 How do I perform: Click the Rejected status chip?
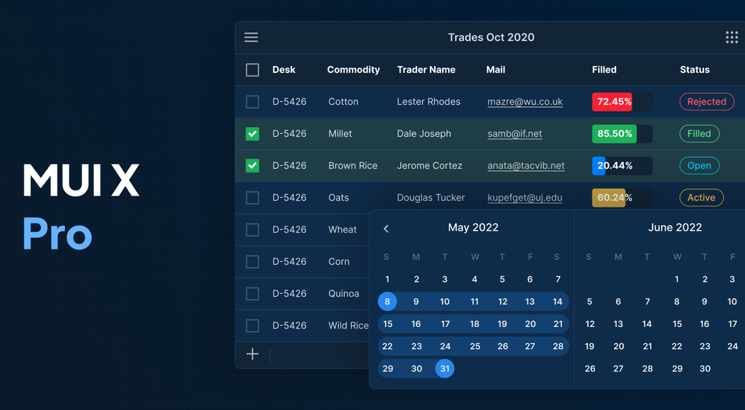click(x=706, y=102)
